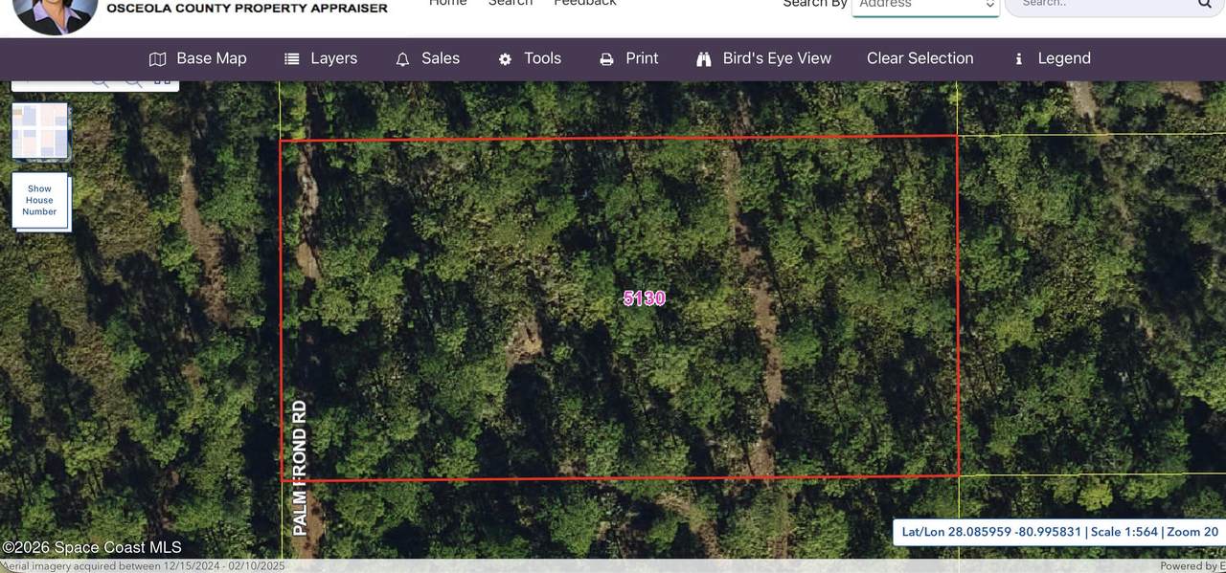Click the Lat/Lon scale readout box
The height and width of the screenshot is (573, 1226).
click(1059, 532)
